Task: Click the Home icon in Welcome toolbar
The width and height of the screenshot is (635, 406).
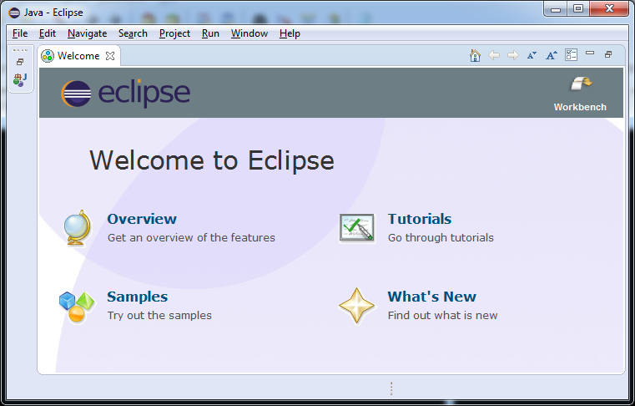Action: 475,55
